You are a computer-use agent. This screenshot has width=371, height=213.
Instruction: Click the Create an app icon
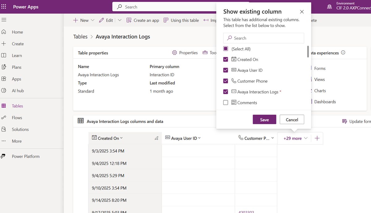coord(129,20)
